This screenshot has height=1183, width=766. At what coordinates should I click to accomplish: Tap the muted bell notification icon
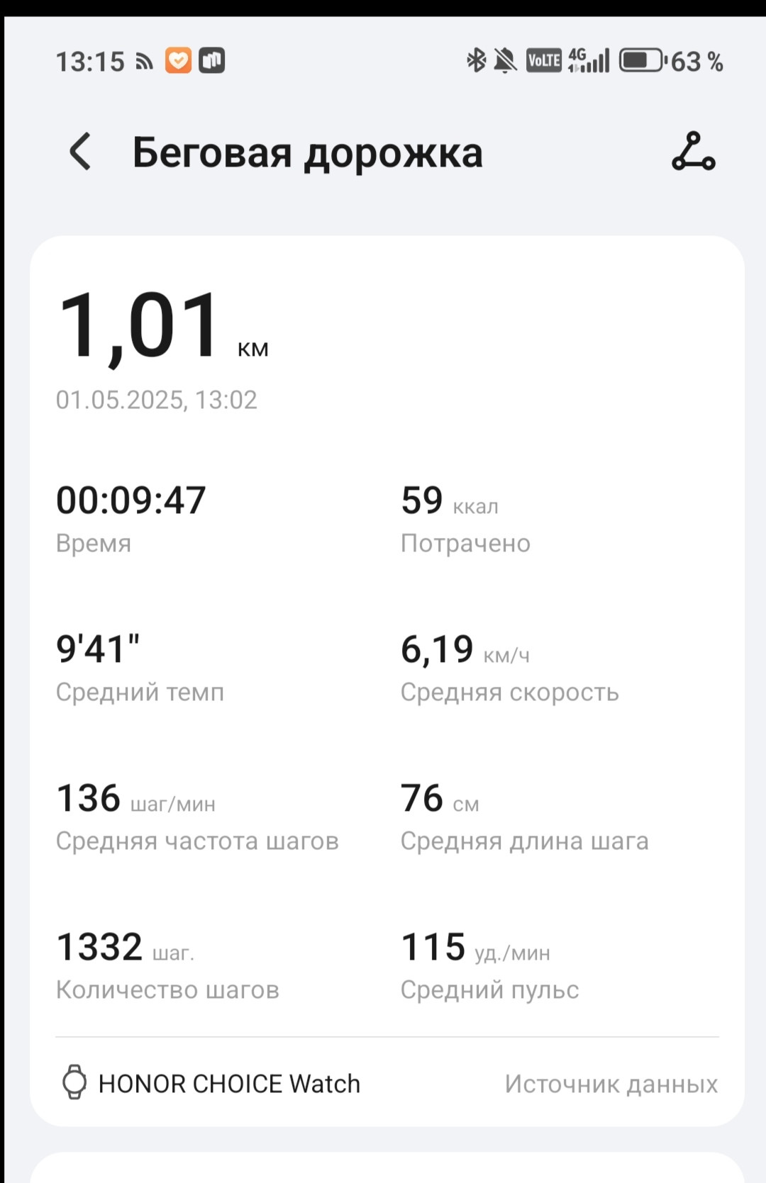[505, 61]
